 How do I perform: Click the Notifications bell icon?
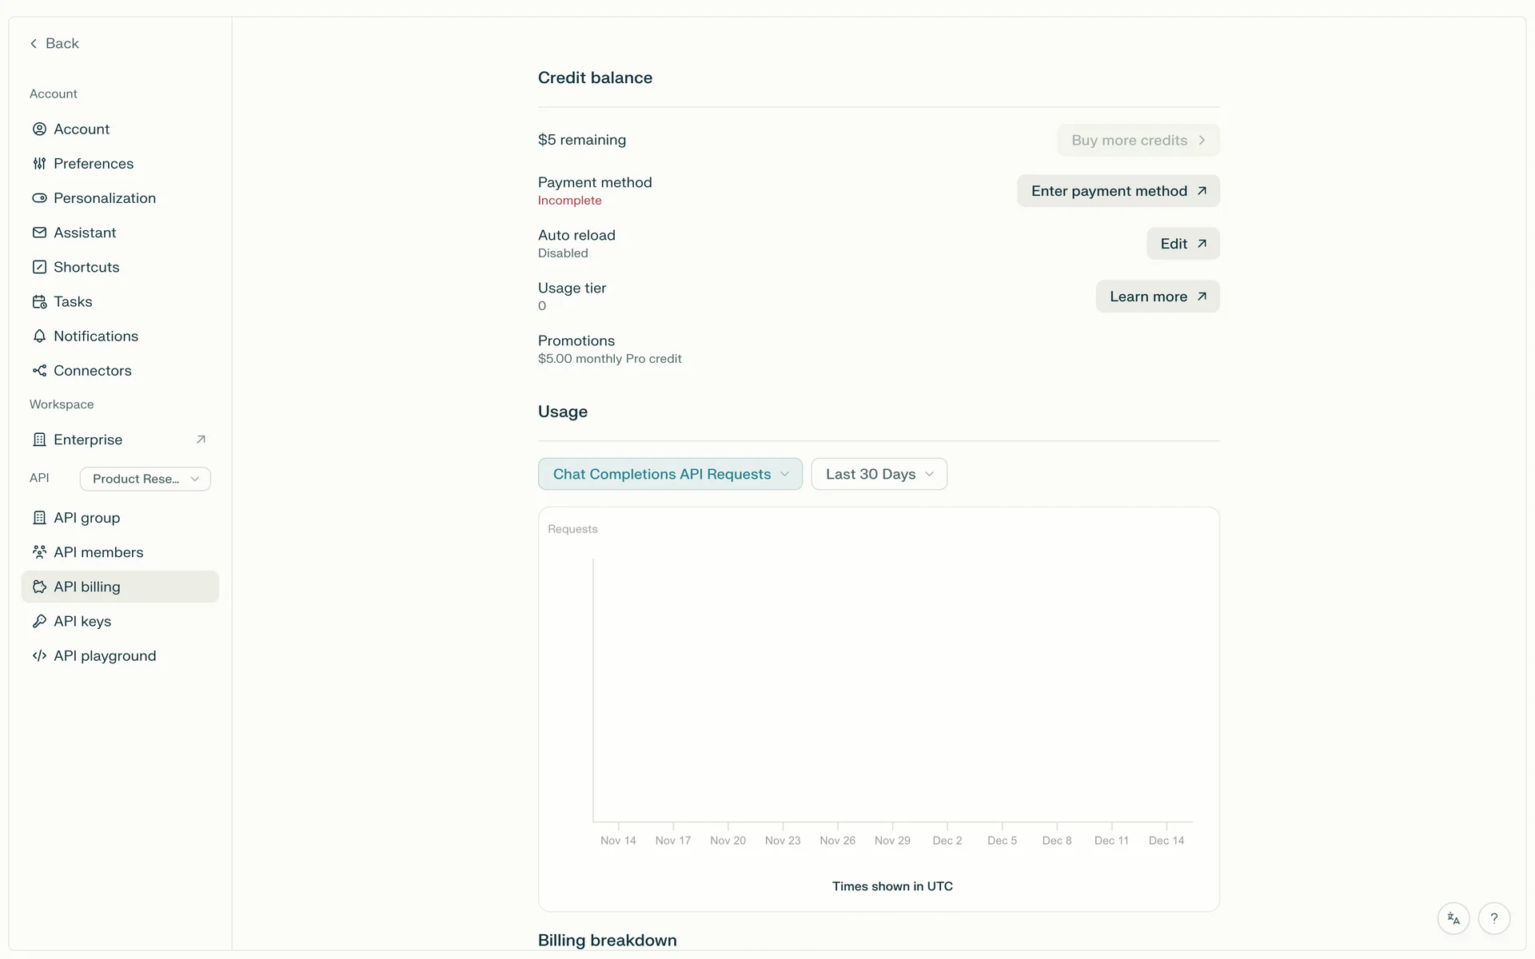[39, 336]
